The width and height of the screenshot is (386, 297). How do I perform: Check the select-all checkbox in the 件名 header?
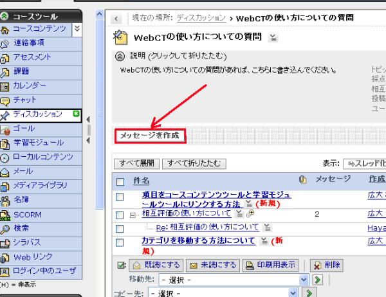120,182
